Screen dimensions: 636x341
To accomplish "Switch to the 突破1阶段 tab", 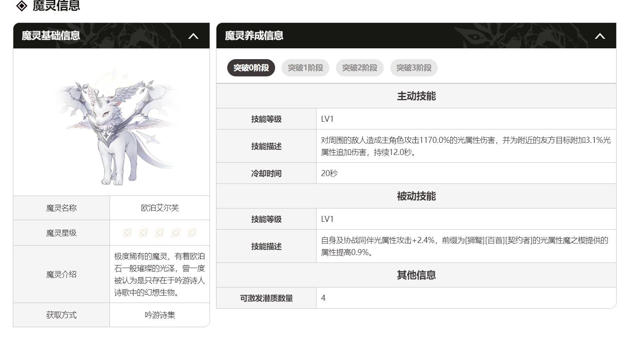I will click(305, 68).
